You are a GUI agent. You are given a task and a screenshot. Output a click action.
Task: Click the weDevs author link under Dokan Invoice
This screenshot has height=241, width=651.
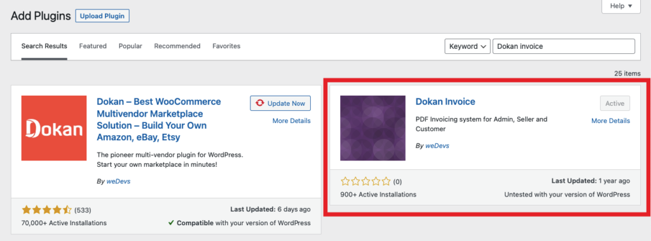coord(437,146)
